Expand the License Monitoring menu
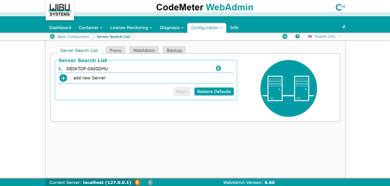 [131, 28]
